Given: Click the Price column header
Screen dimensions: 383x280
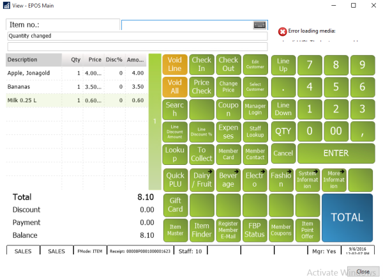Looking at the screenshot, I should (94, 59).
